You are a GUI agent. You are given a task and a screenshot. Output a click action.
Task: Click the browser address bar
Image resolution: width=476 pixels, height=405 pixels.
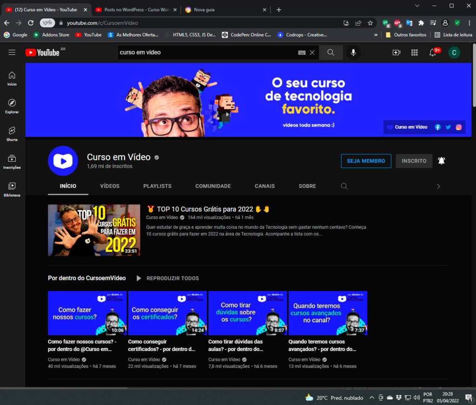[200, 23]
